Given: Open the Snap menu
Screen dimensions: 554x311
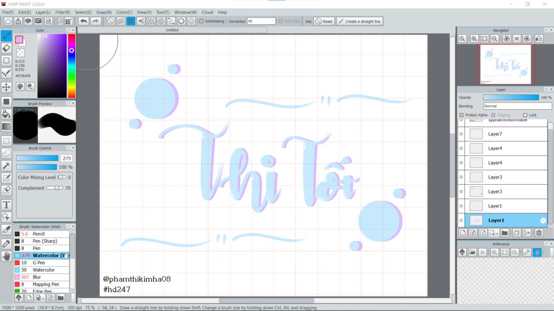Looking at the screenshot, I should pos(104,12).
